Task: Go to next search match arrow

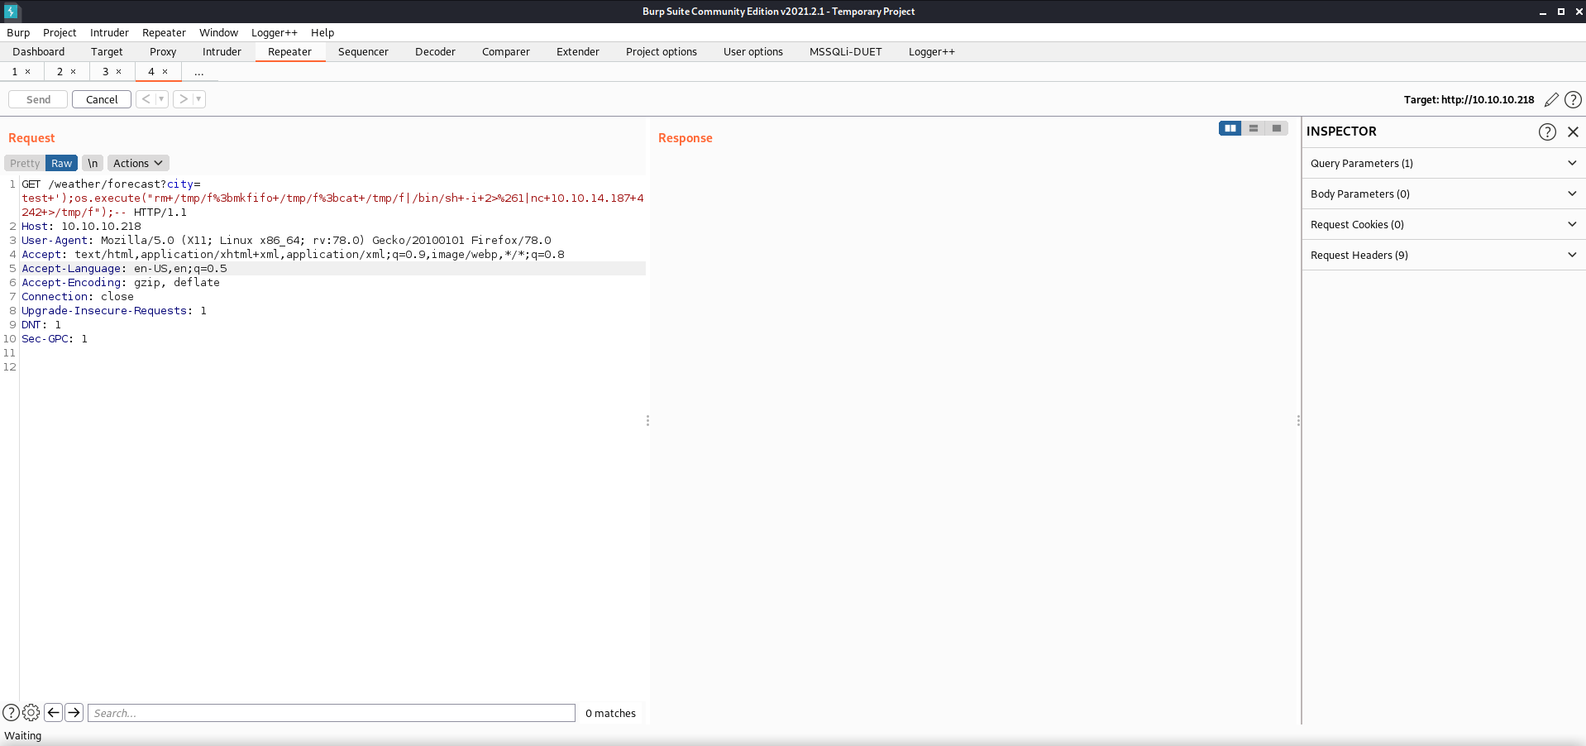Action: pos(74,712)
